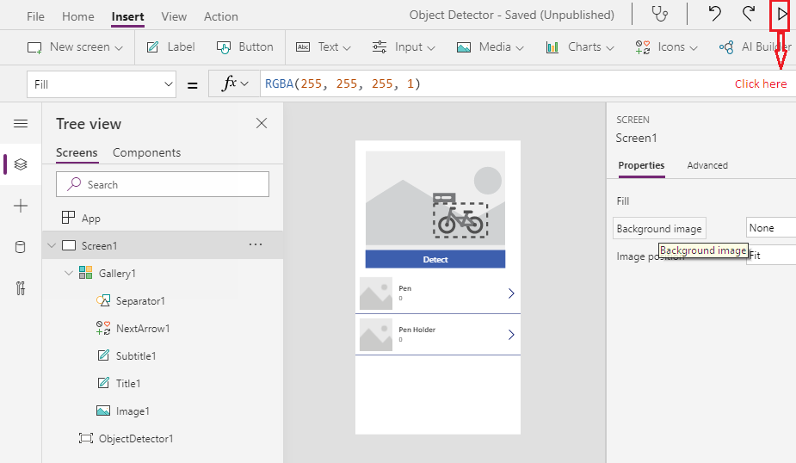Click the Detect button on canvas
The width and height of the screenshot is (796, 463).
pos(435,259)
